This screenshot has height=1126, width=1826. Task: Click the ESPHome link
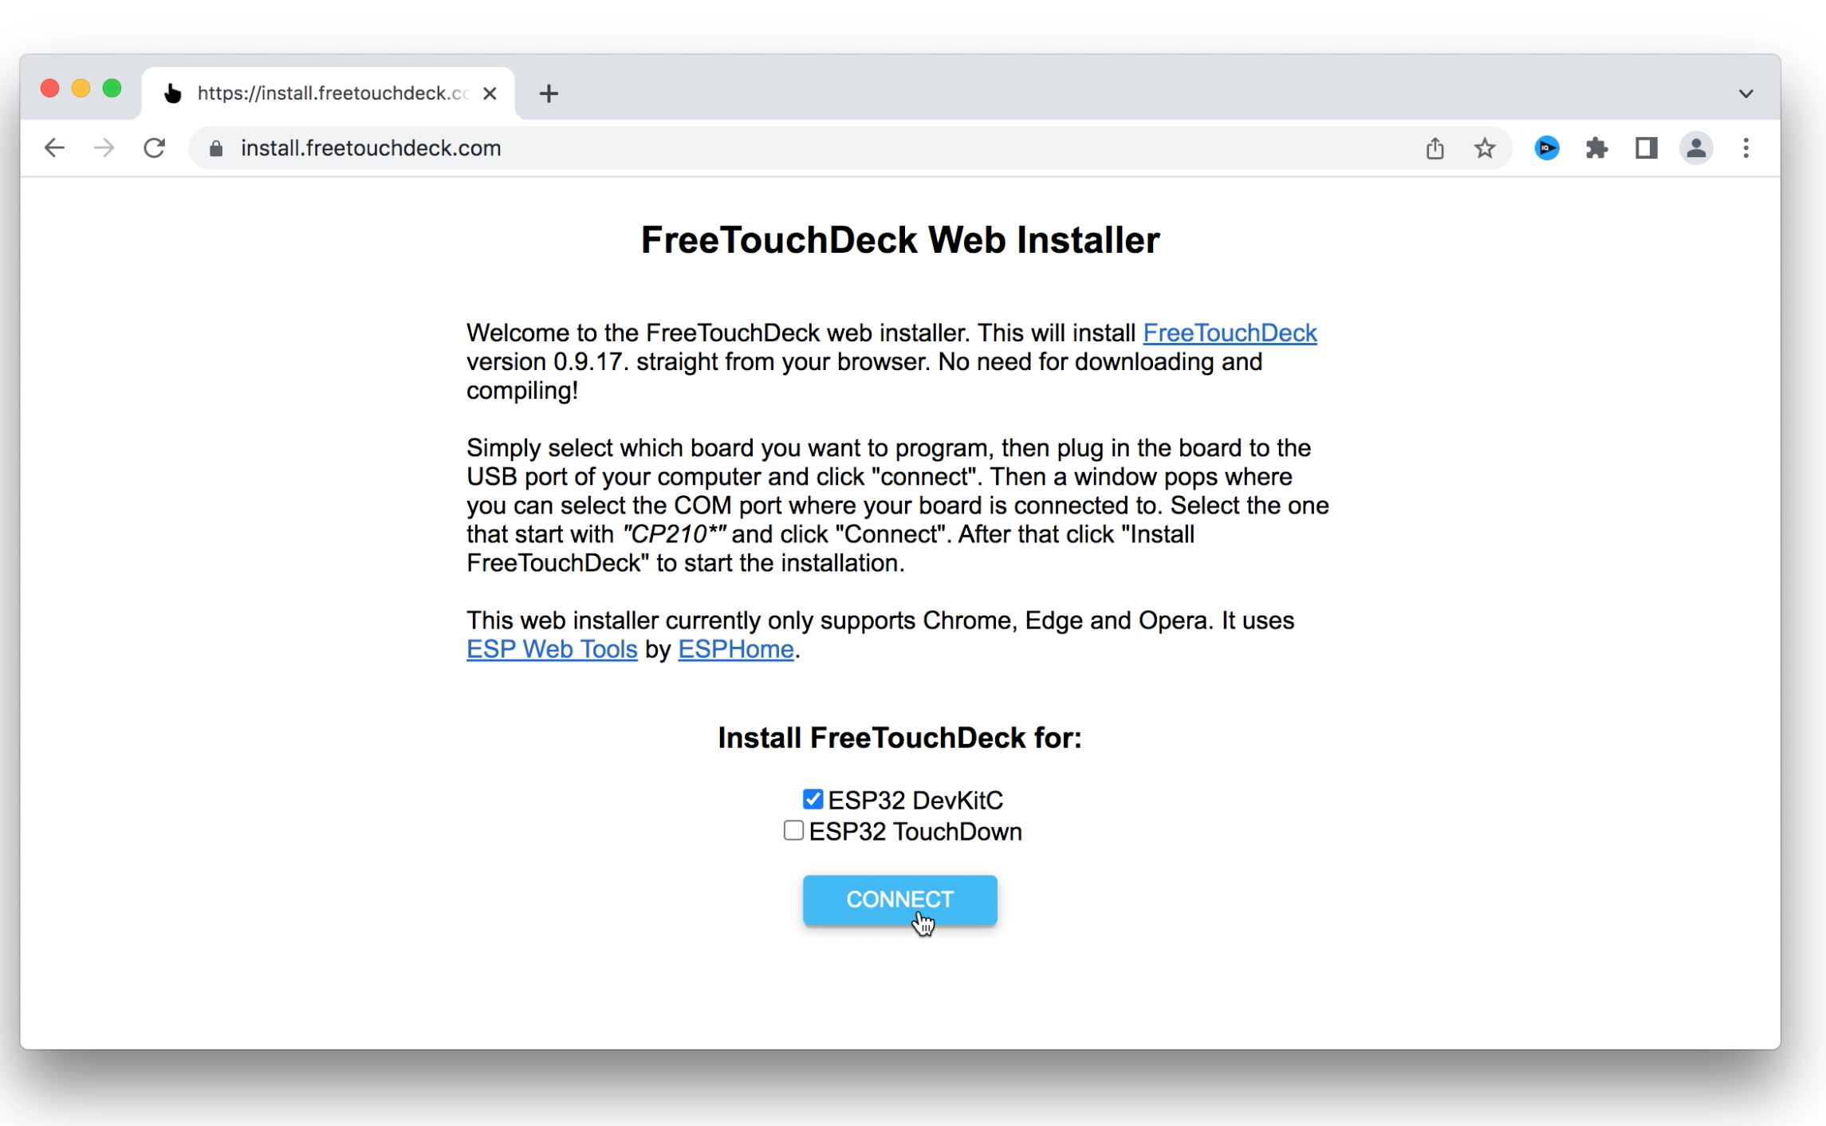[x=736, y=648]
